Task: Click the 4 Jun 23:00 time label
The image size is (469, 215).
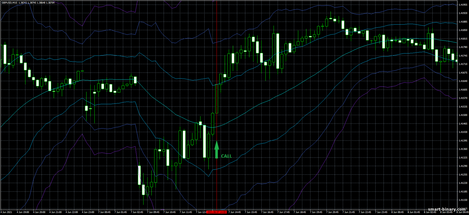Action: [x=88, y=212]
